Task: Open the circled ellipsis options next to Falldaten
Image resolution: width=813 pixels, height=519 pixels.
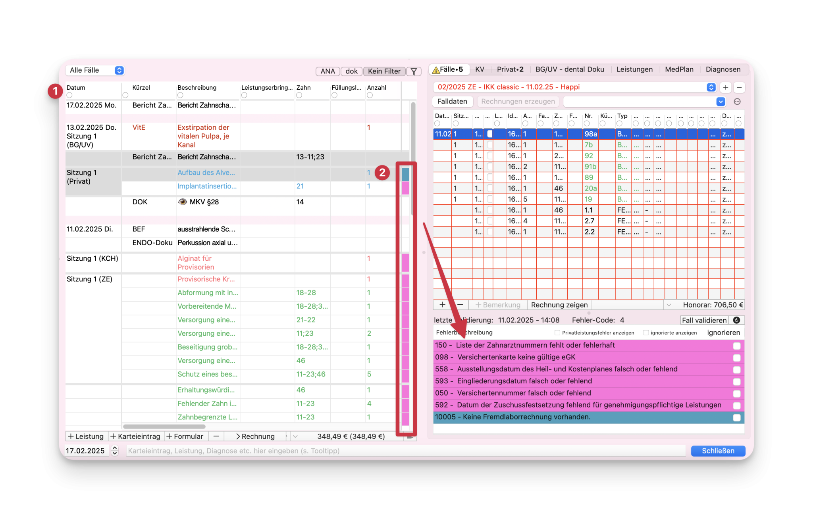Action: [x=737, y=102]
